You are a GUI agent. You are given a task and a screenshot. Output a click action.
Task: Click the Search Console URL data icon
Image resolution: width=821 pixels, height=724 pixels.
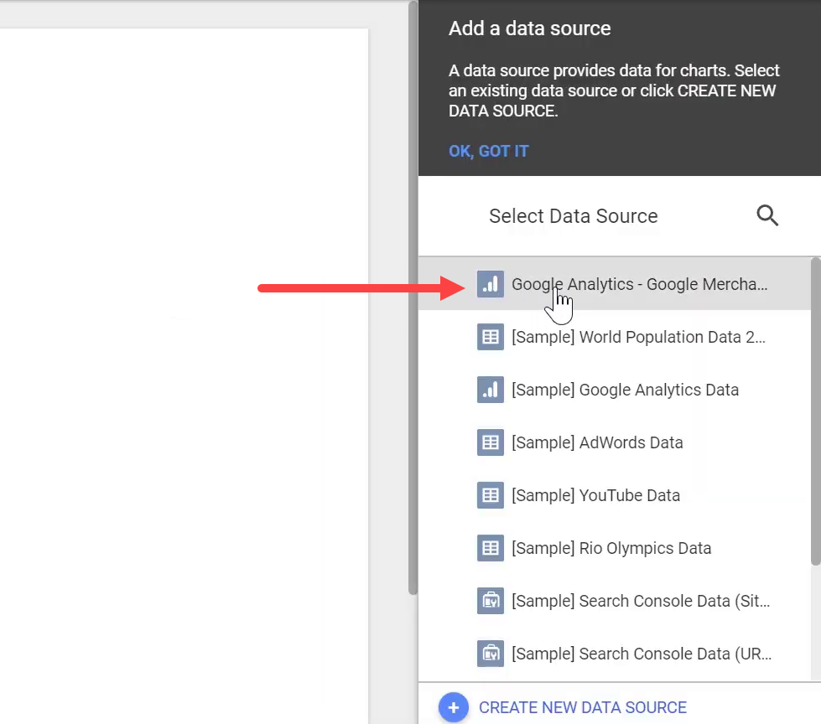pos(490,654)
